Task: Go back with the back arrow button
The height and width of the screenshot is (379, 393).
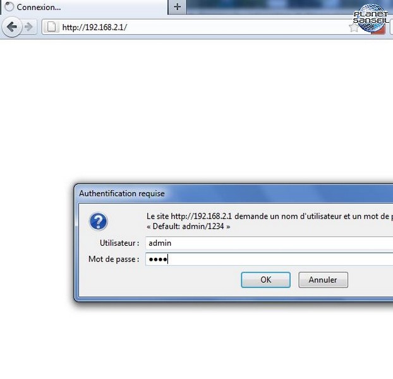Action: [x=11, y=27]
